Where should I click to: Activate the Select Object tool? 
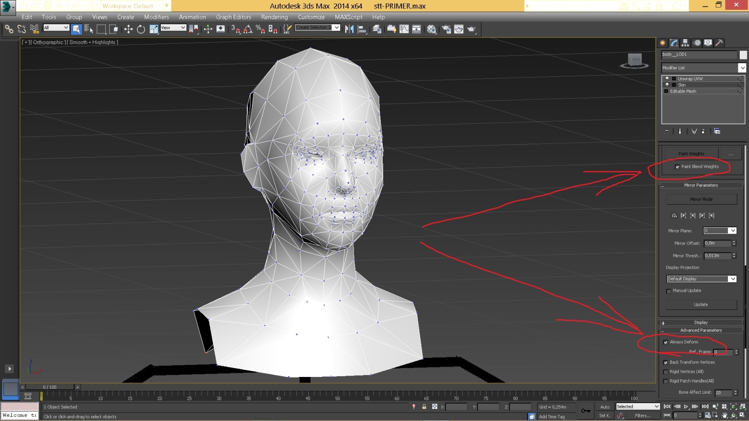click(76, 29)
